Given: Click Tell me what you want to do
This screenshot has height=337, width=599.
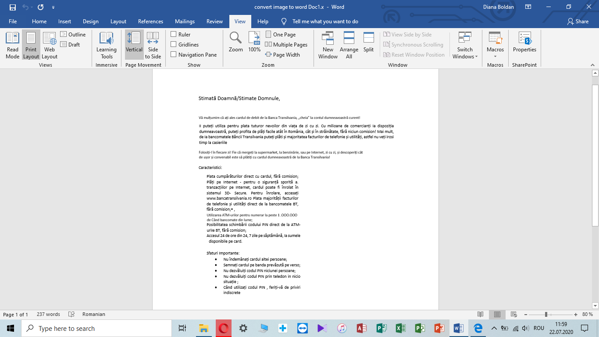Looking at the screenshot, I should click(325, 21).
